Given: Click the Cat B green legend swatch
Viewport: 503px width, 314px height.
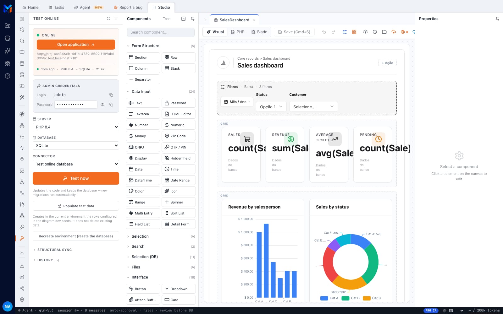Looking at the screenshot, I should [345, 298].
